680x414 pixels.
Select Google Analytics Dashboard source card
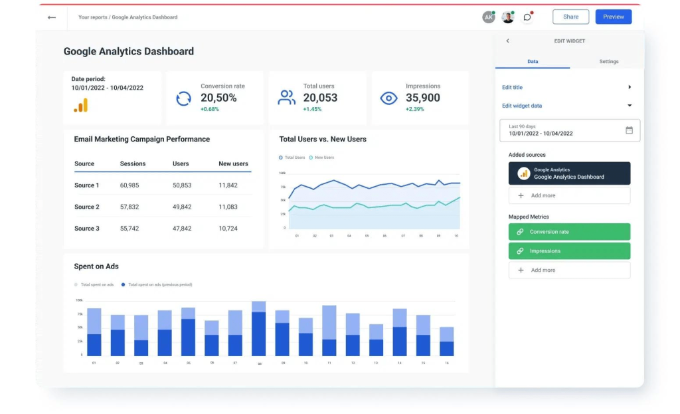(569, 173)
